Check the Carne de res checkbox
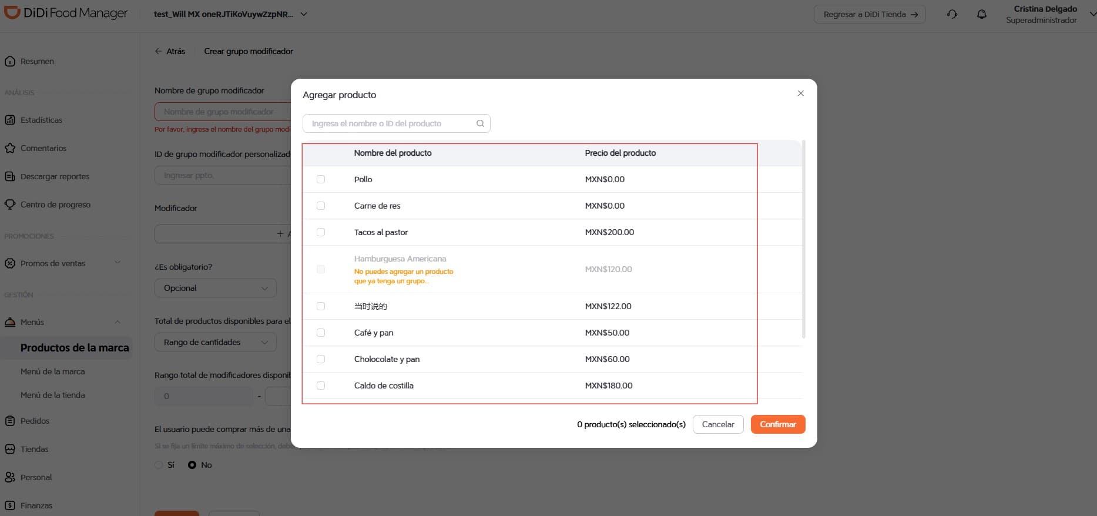 321,206
